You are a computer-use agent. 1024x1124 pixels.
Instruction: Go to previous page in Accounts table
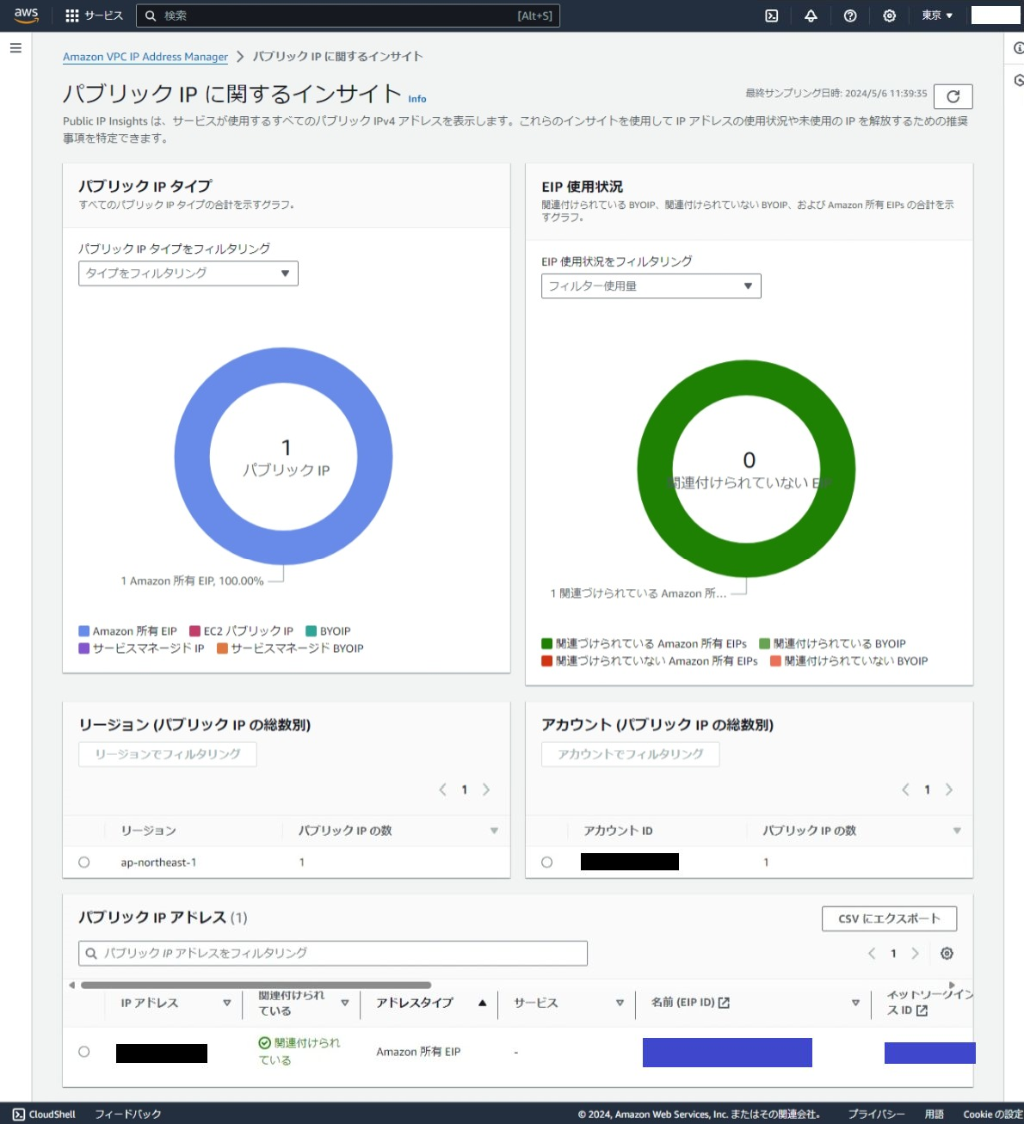(x=905, y=789)
